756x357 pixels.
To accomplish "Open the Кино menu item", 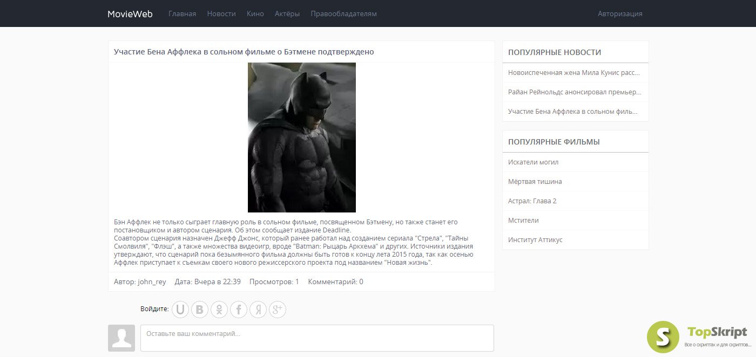I will [x=255, y=13].
